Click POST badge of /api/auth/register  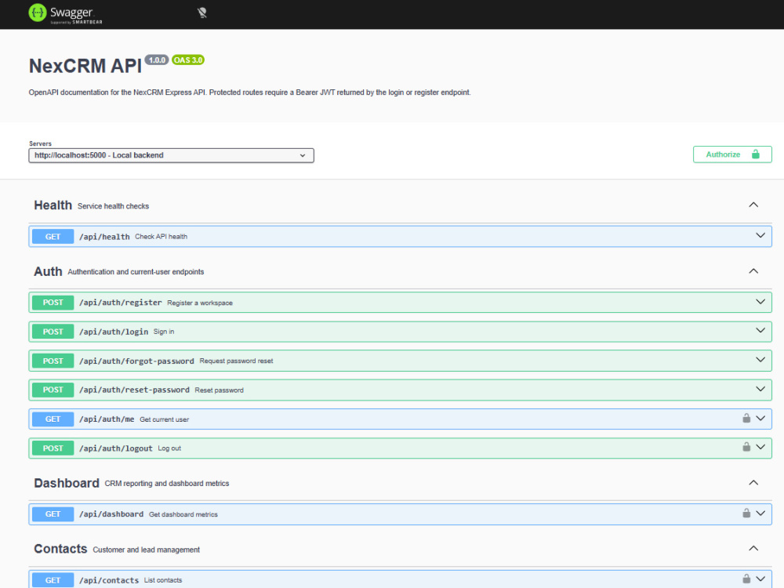click(53, 303)
